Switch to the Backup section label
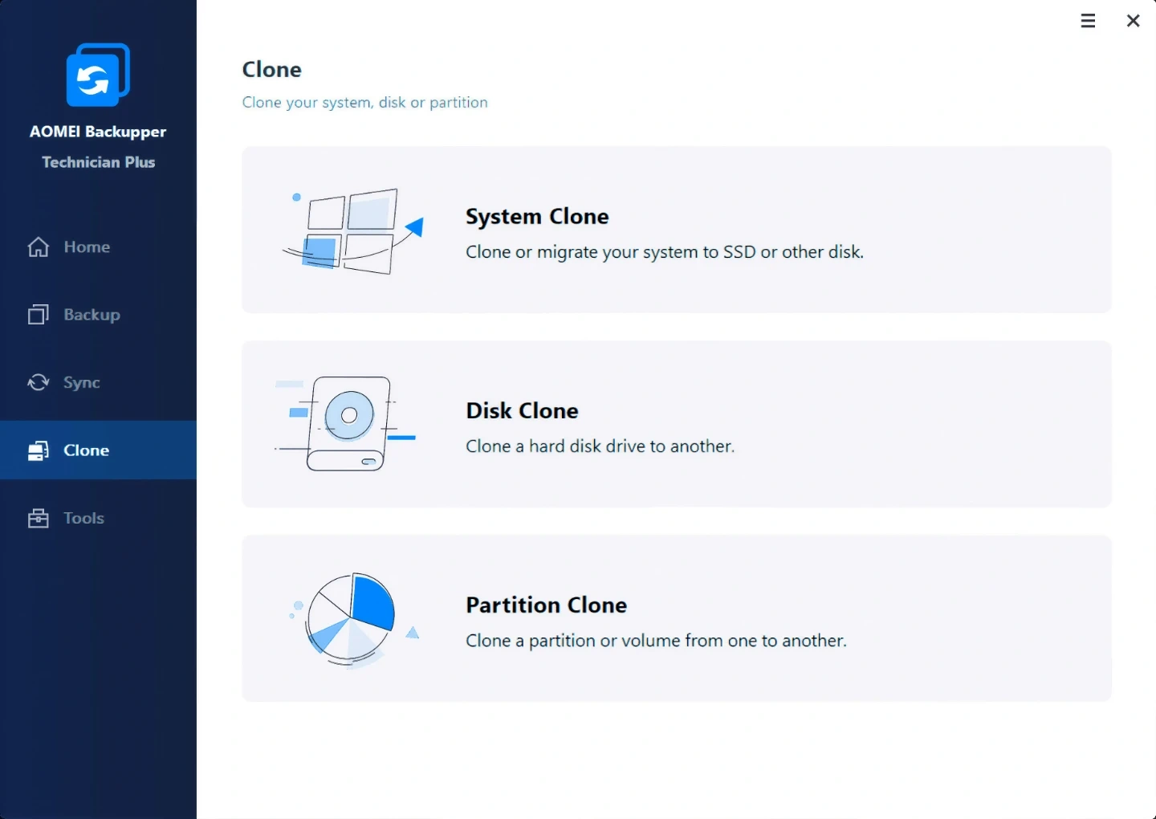The image size is (1156, 819). pyautogui.click(x=92, y=315)
